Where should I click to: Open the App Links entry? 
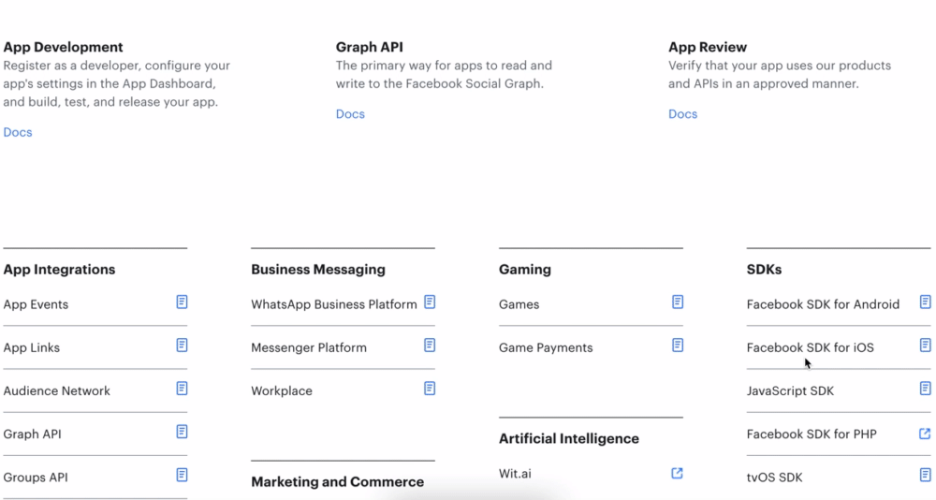[32, 347]
